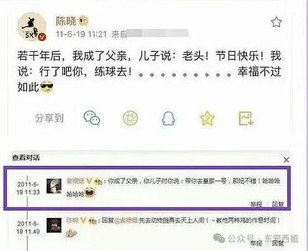Viewport: 308px width, 251px height.
Task: Click the orange verified V badge on avatar
Action: 42,37
